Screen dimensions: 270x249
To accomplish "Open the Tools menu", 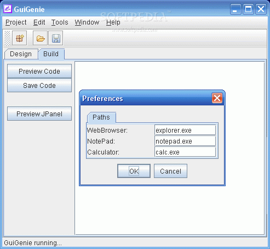I will tap(60, 22).
